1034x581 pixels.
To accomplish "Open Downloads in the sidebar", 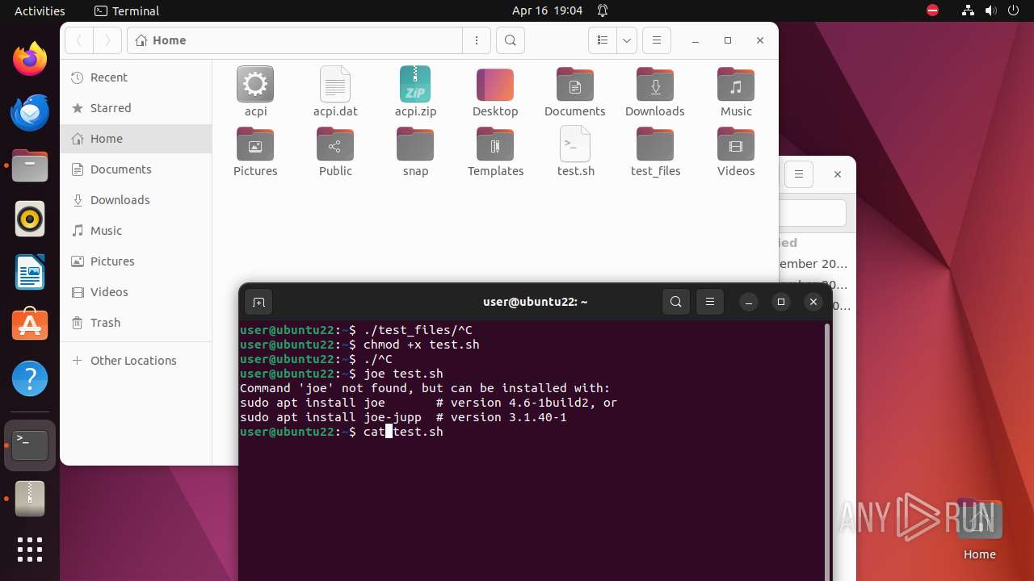I will (136, 200).
